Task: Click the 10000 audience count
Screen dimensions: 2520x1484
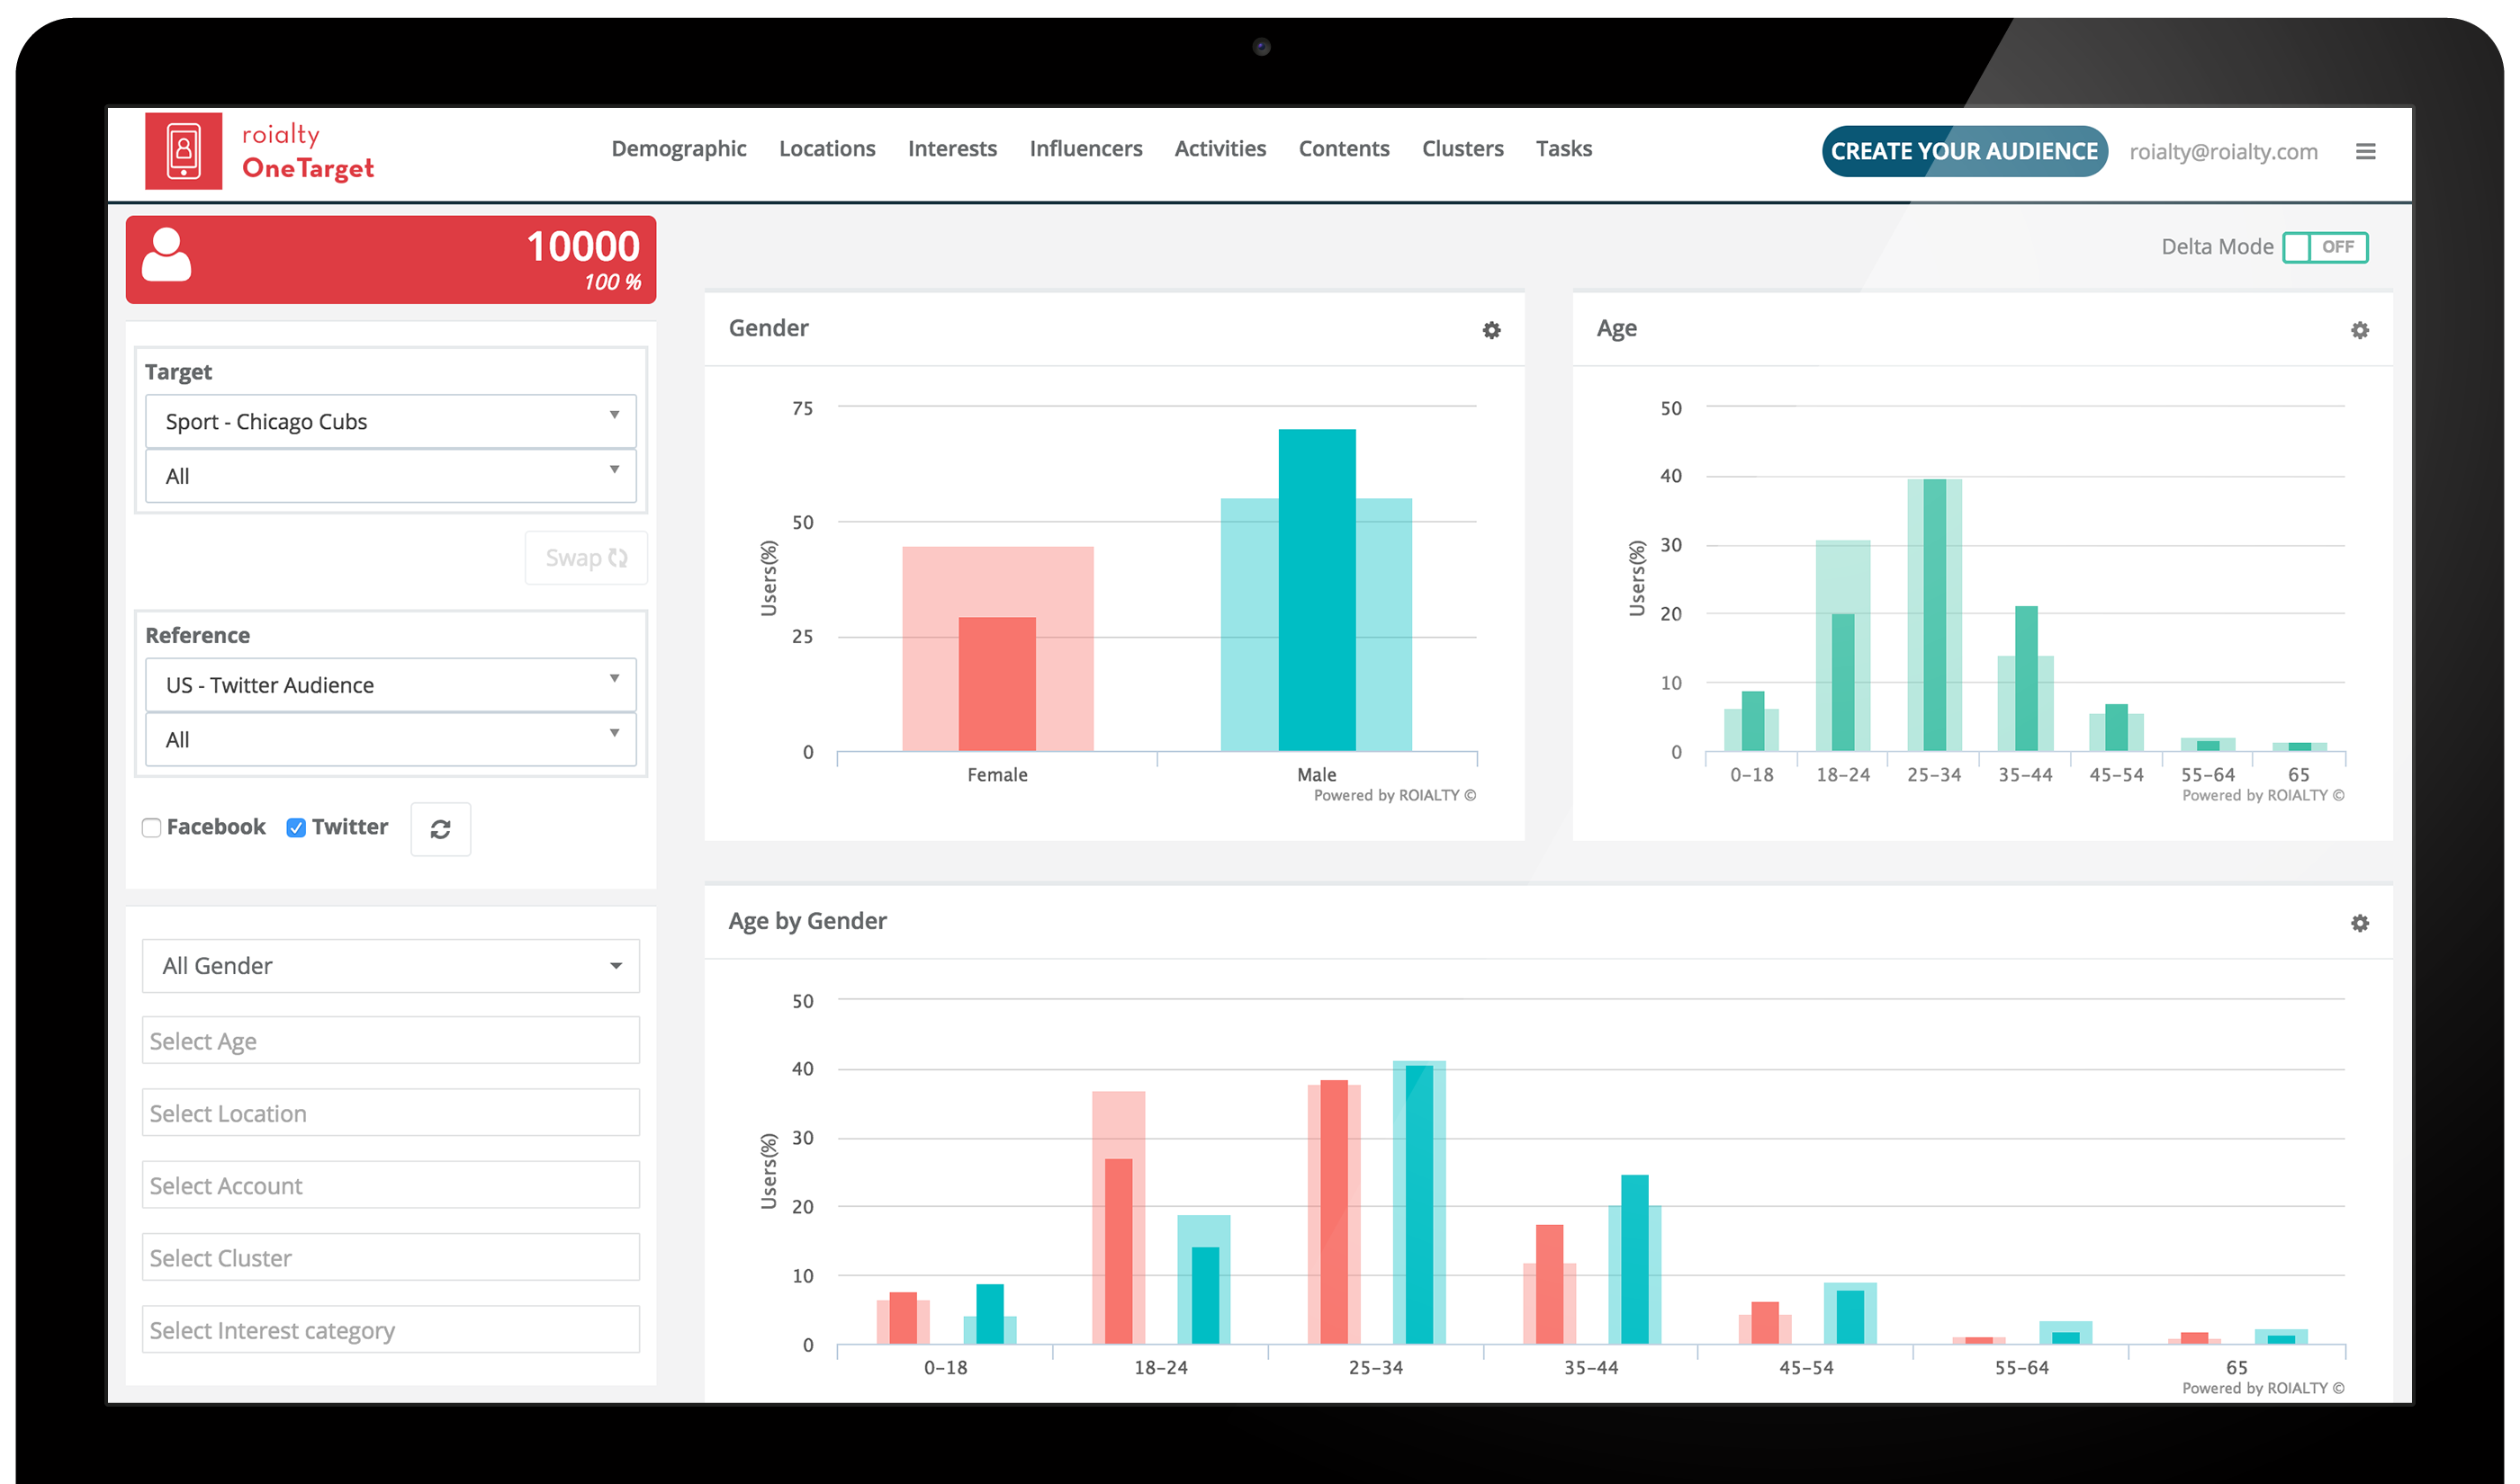Action: [x=582, y=247]
